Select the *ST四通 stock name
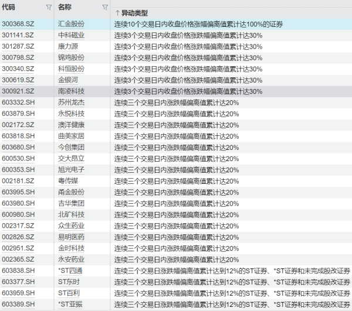Image resolution: width=352 pixels, height=311 pixels. pyautogui.click(x=71, y=271)
